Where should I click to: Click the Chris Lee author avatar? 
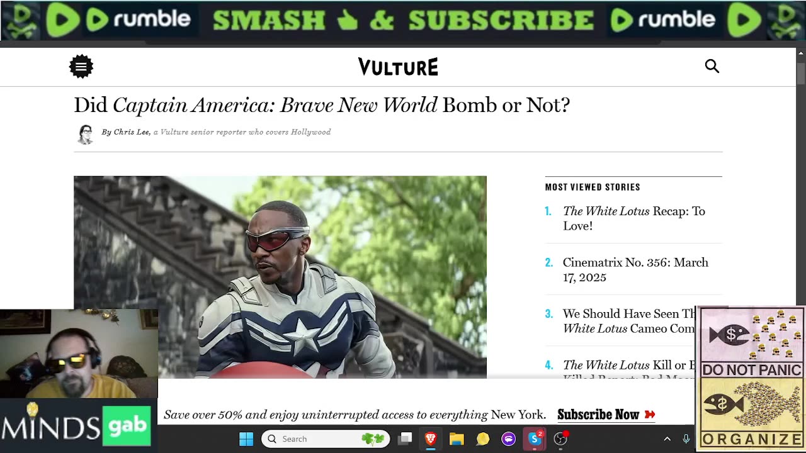85,135
